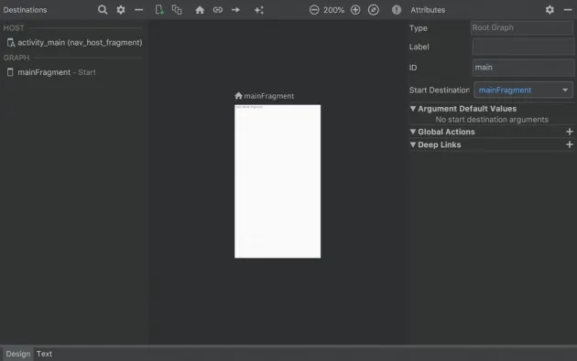Click the zoom to fit icon

pyautogui.click(x=374, y=10)
